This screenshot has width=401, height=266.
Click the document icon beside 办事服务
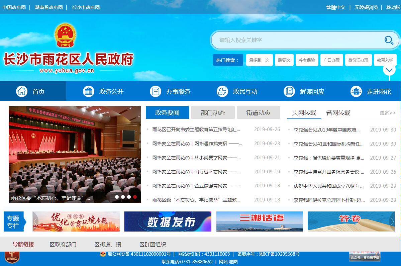point(156,91)
